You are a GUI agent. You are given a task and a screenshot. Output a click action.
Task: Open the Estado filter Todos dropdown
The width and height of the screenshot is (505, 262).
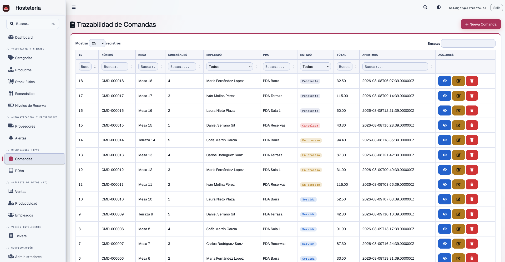point(315,67)
